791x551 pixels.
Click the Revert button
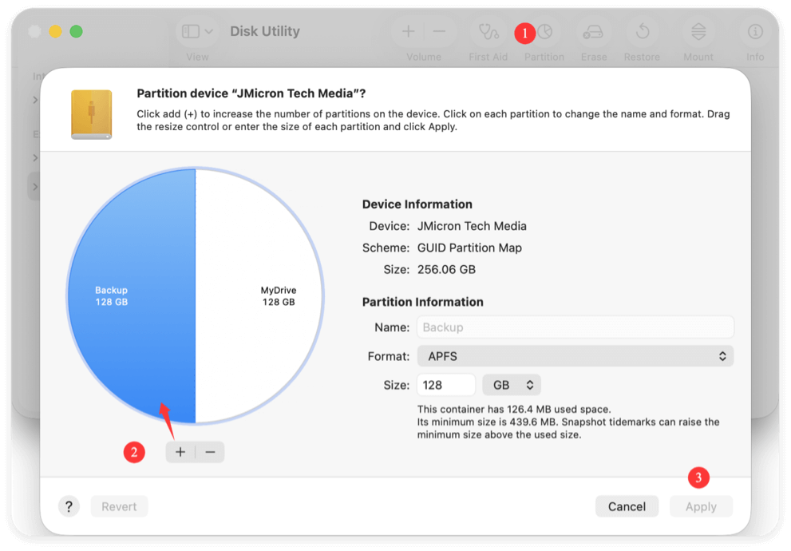(119, 506)
